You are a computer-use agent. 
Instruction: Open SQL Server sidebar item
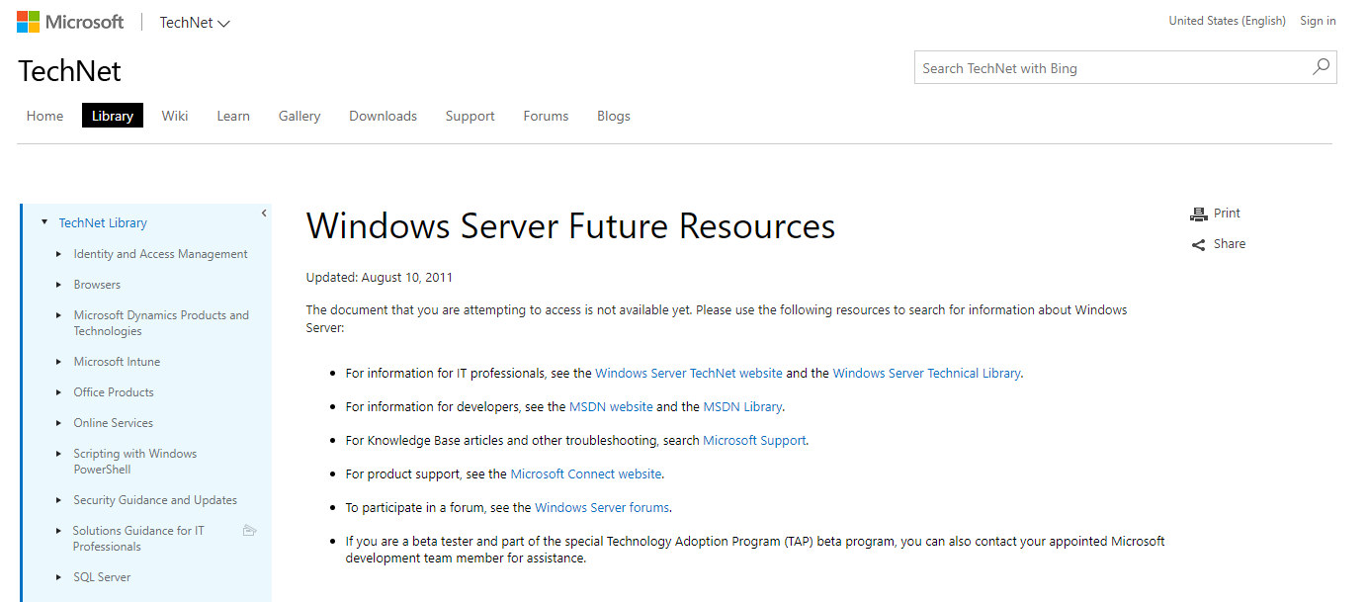(x=102, y=577)
